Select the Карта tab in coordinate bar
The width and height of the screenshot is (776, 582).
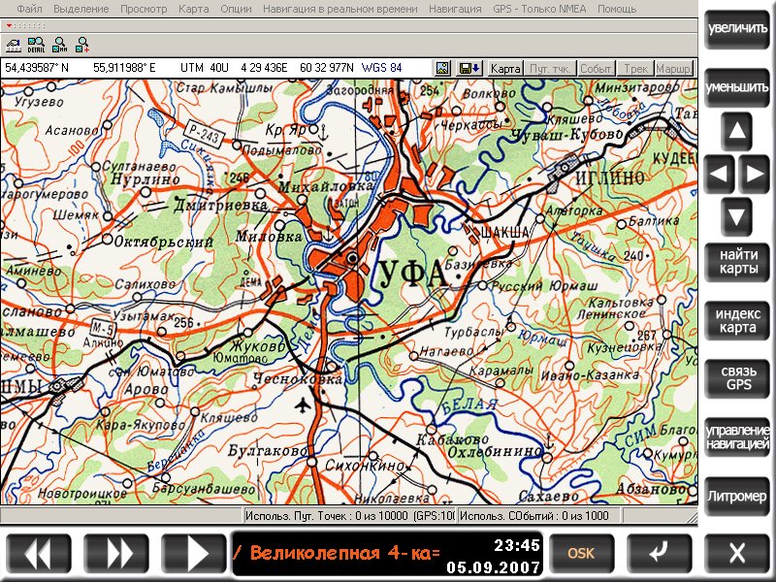click(505, 69)
